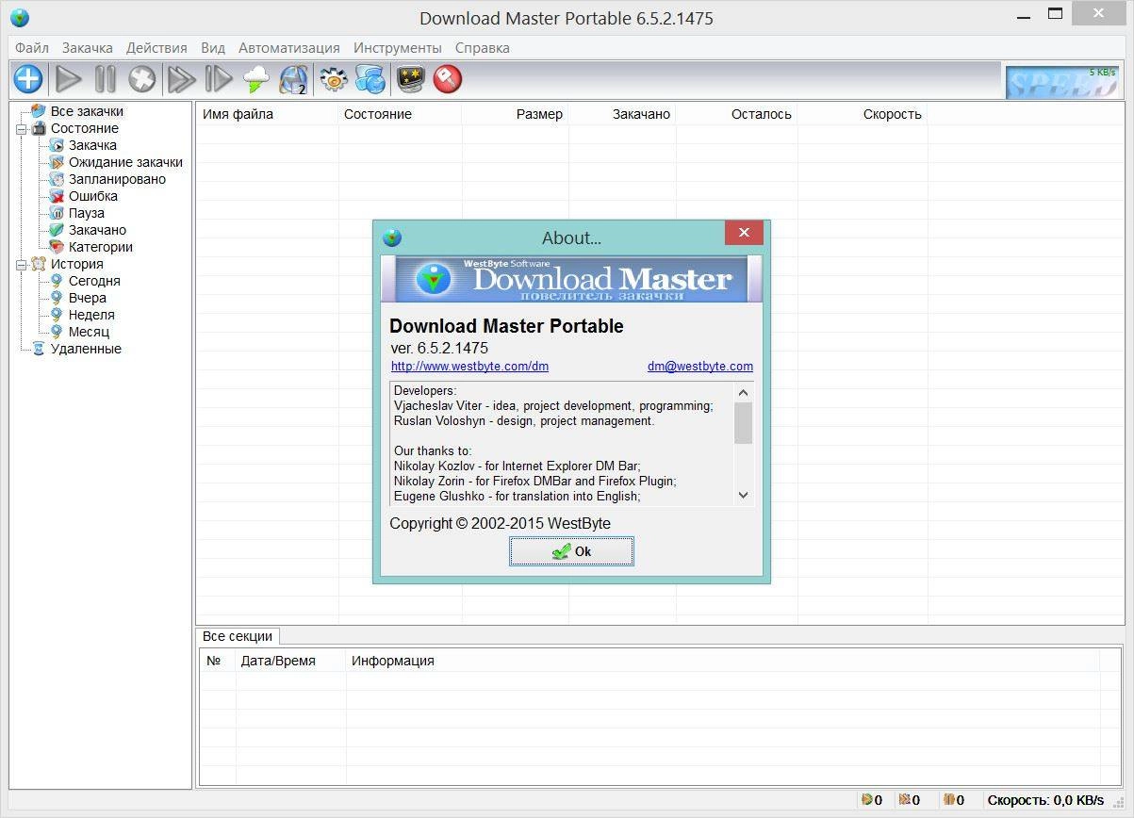Select the Категории tree item
The image size is (1134, 818).
pos(101,247)
